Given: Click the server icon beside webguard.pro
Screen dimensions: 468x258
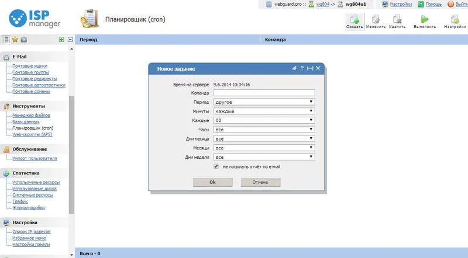Looking at the screenshot, I should tap(269, 4).
